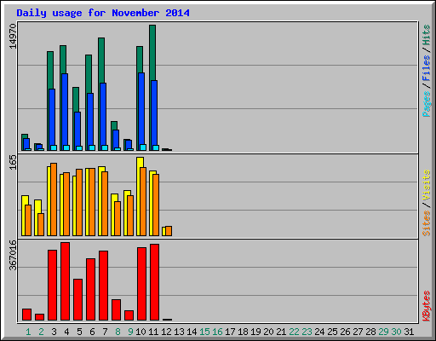
Task: Click the green 'Hits' legend label
Action: click(x=427, y=35)
